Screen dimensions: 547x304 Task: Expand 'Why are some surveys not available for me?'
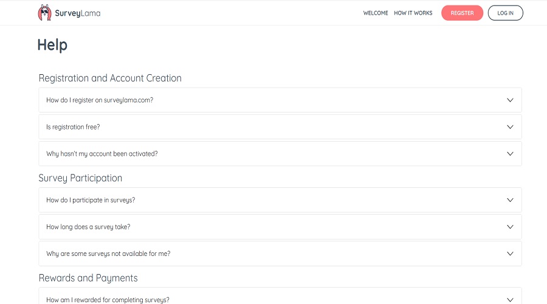pyautogui.click(x=108, y=254)
